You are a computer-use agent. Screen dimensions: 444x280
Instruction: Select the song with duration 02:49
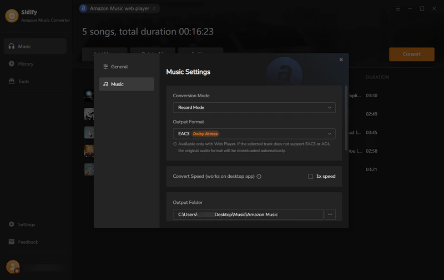pos(371,114)
